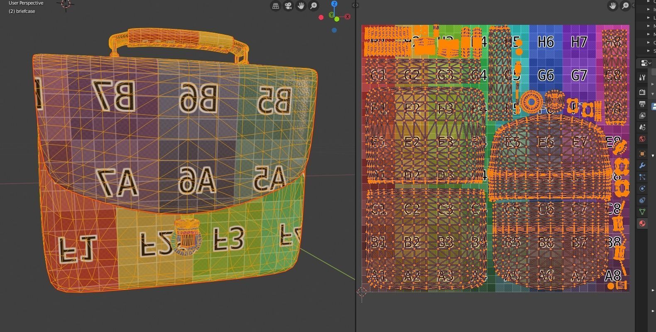
Task: Expand the outliner row starting with 'L'
Action: point(649,17)
